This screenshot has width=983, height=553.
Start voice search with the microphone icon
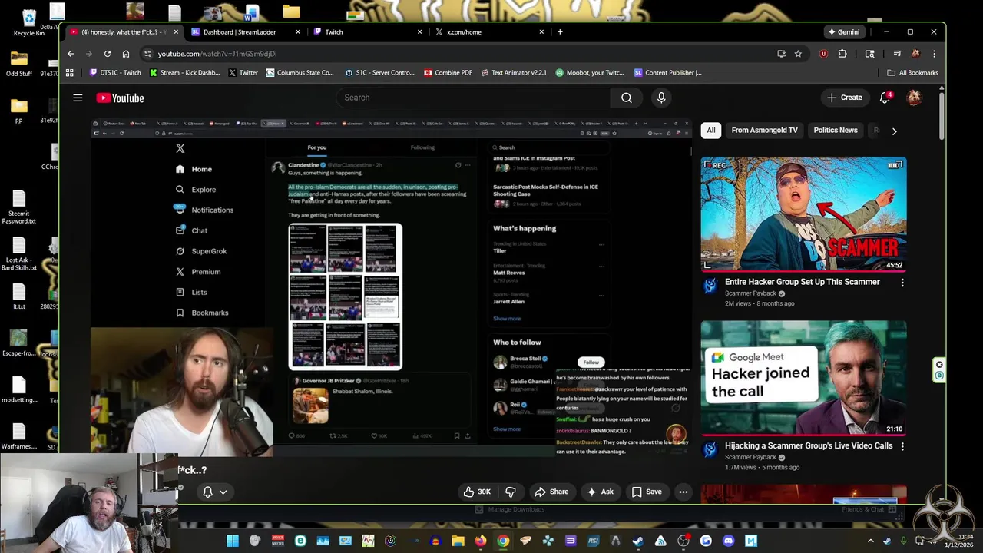[x=661, y=98]
